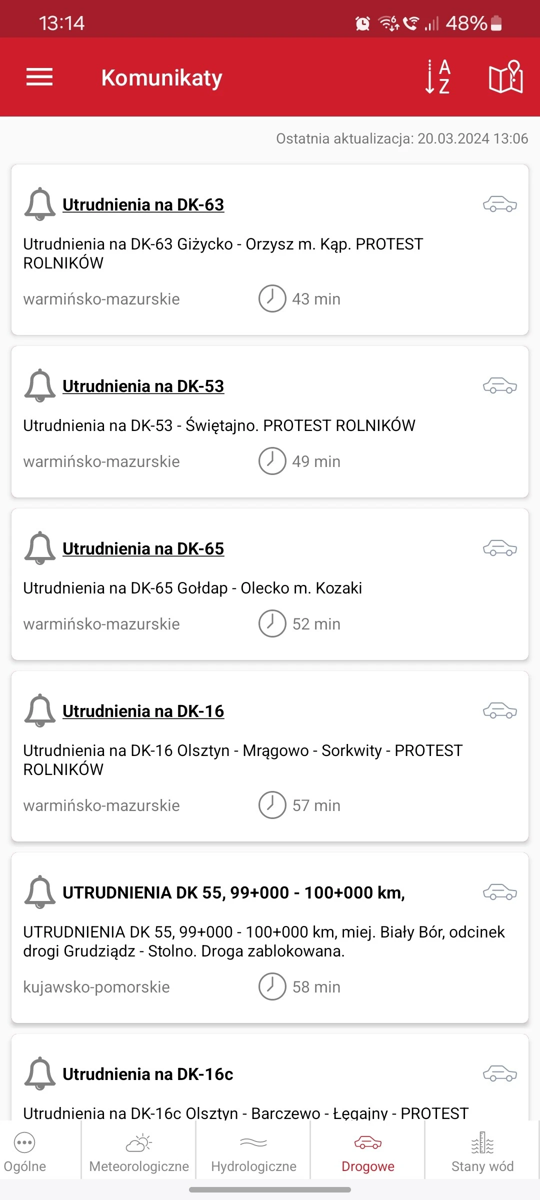Click the Utrudnienia na DK-53 heading
This screenshot has height=1200, width=540.
click(143, 386)
